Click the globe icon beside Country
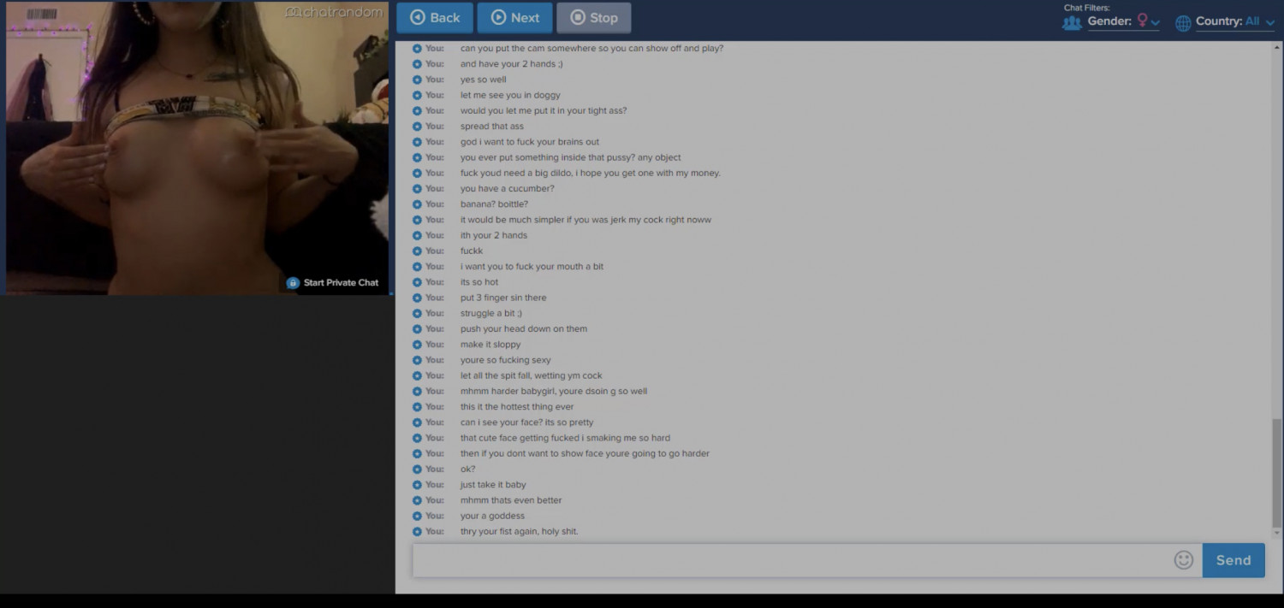The height and width of the screenshot is (608, 1284). pos(1183,23)
